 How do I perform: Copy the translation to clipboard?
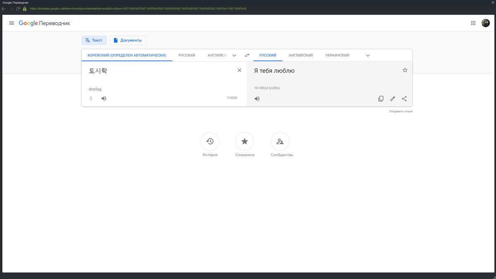tap(381, 99)
